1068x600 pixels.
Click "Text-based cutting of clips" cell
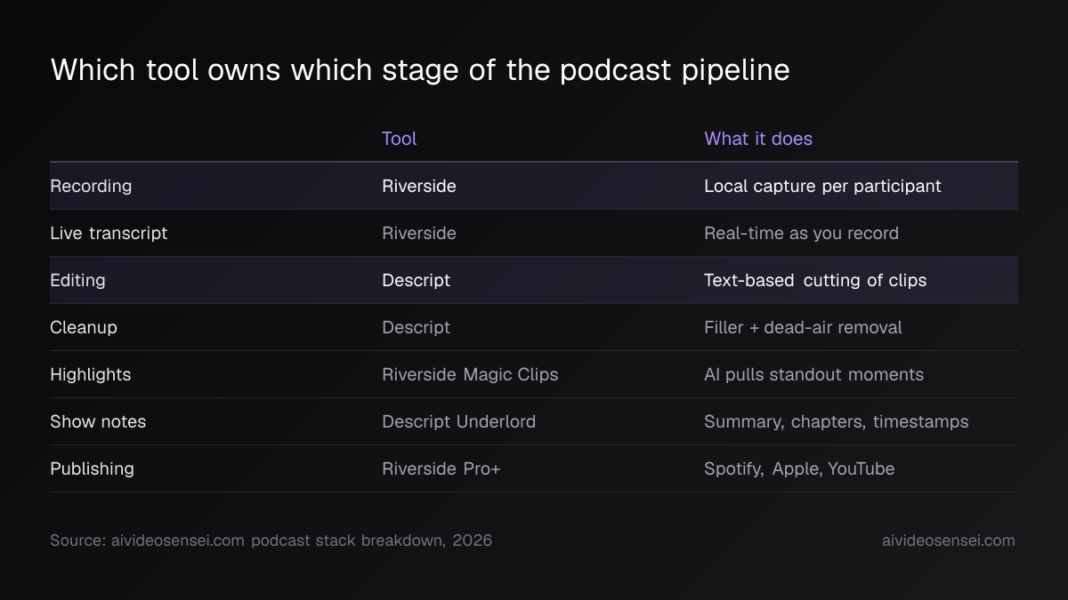815,280
